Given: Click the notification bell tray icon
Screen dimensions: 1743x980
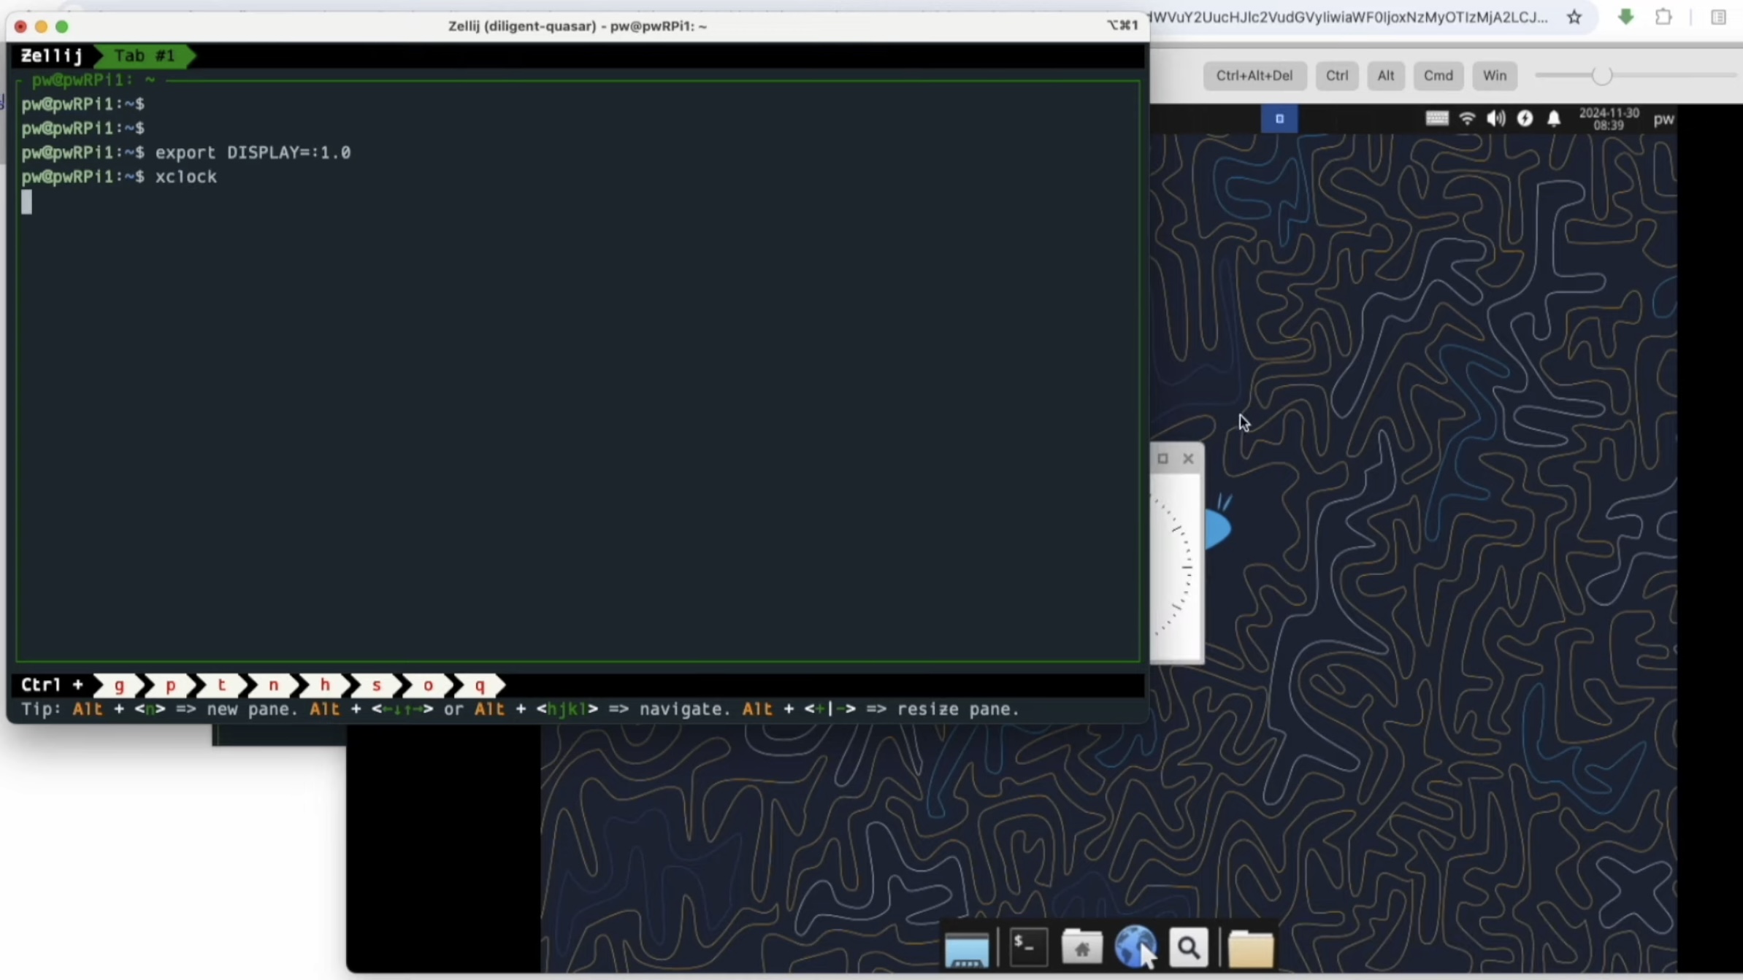Looking at the screenshot, I should point(1553,118).
